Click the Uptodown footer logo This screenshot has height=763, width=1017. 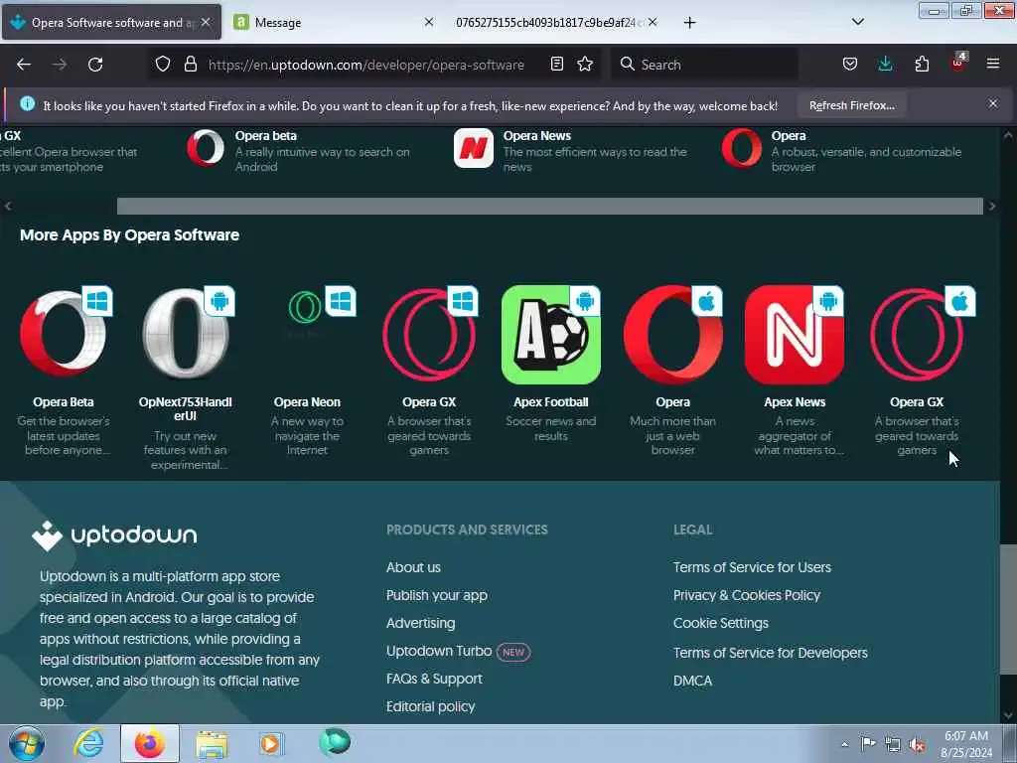click(x=114, y=535)
